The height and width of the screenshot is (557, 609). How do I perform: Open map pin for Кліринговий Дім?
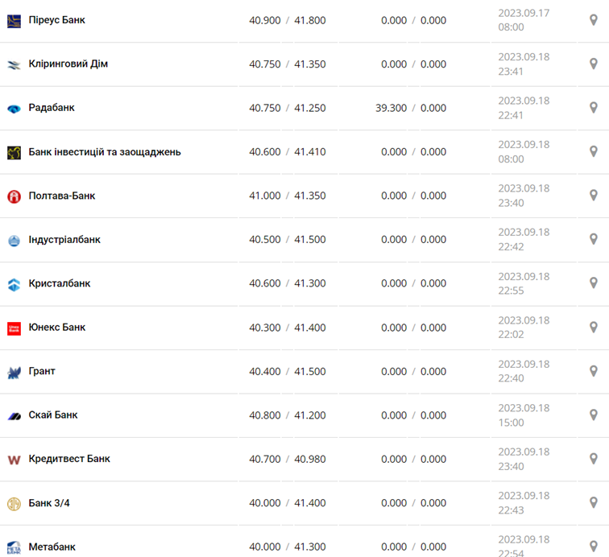[594, 64]
